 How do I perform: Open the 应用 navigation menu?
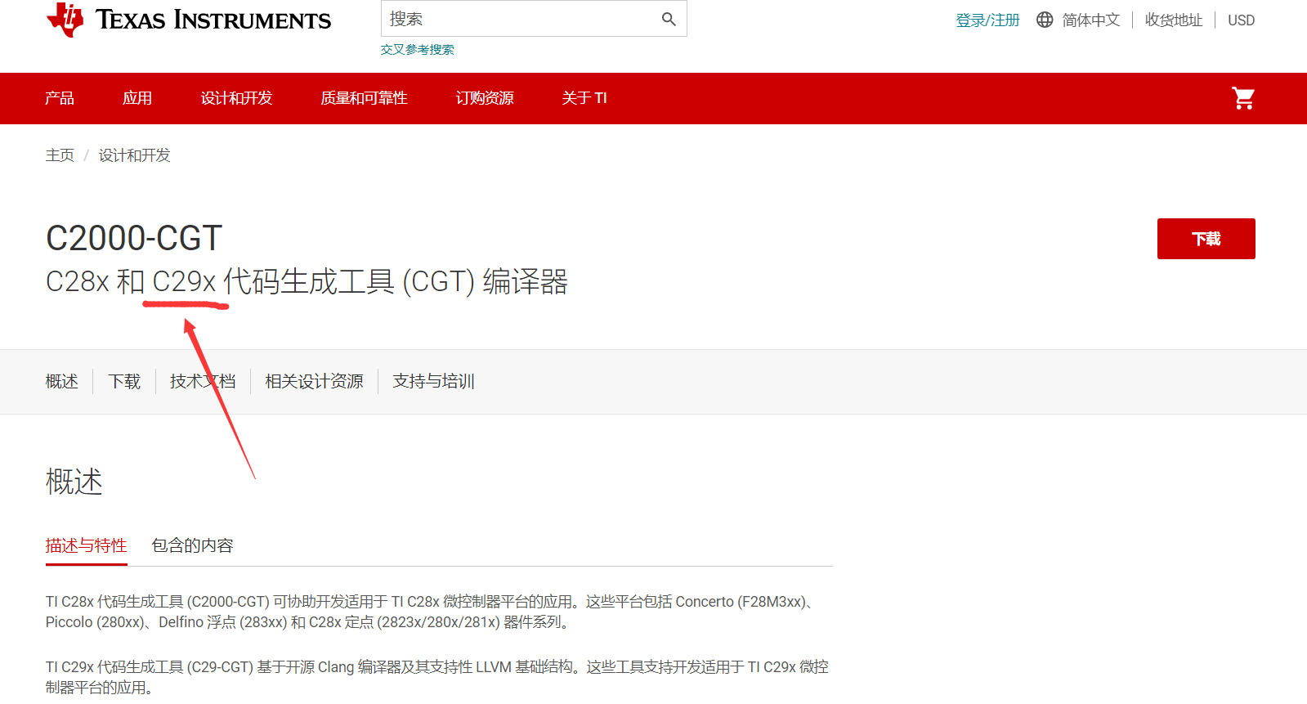(137, 98)
